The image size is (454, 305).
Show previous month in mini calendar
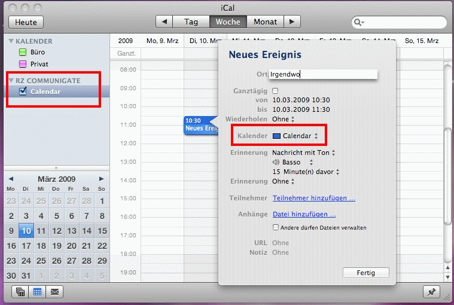[11, 179]
